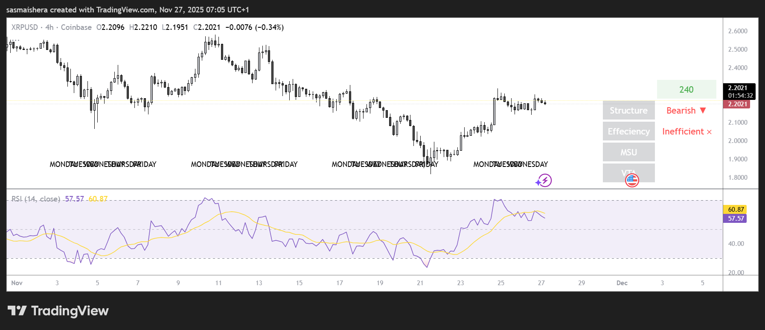Viewport: 765px width, 330px height.
Task: Click the 2.6000 level on price scale
Action: (x=737, y=31)
